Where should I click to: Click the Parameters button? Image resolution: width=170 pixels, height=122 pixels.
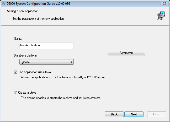tap(126, 53)
